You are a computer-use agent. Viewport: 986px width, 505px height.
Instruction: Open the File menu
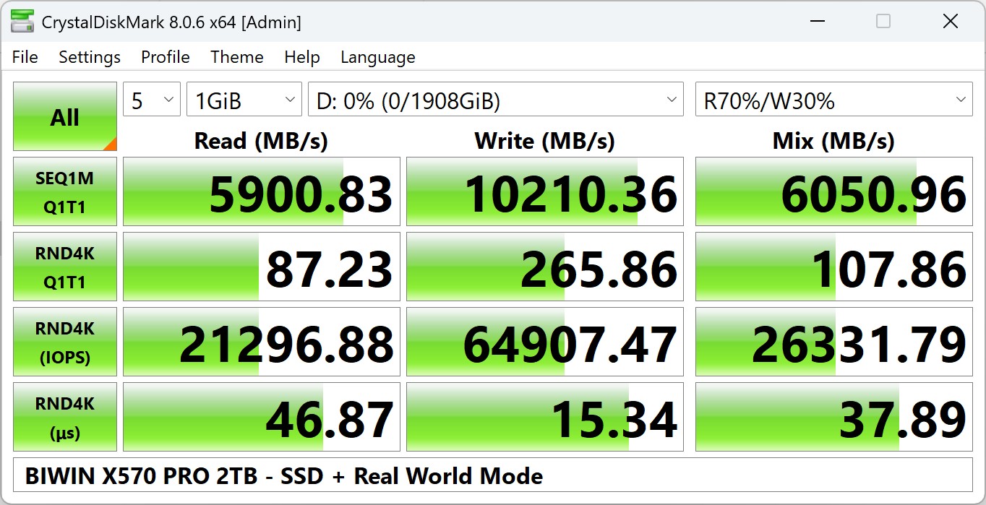click(x=25, y=57)
